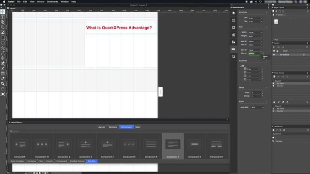Image resolution: width=310 pixels, height=174 pixels.
Task: Select the Item (move) tool
Action: [3, 12]
